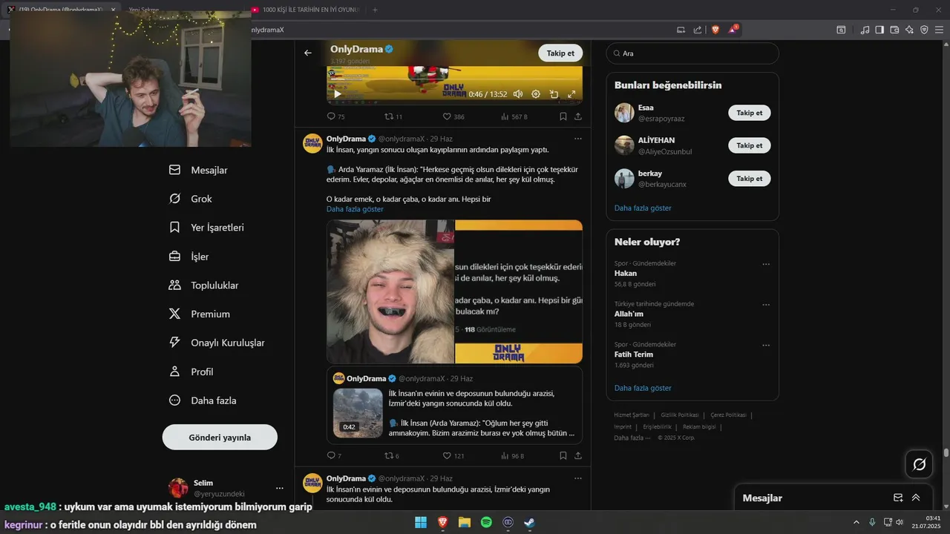Expand the Mesajlar drawer

point(916,498)
